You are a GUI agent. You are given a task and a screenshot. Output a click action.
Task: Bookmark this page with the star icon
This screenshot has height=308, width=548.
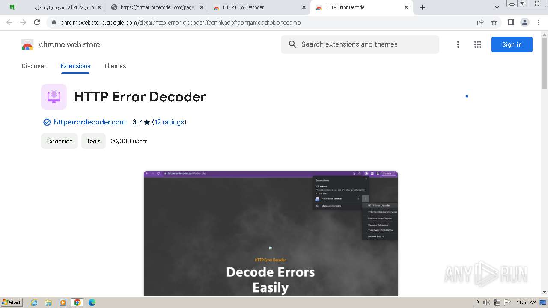point(494,22)
